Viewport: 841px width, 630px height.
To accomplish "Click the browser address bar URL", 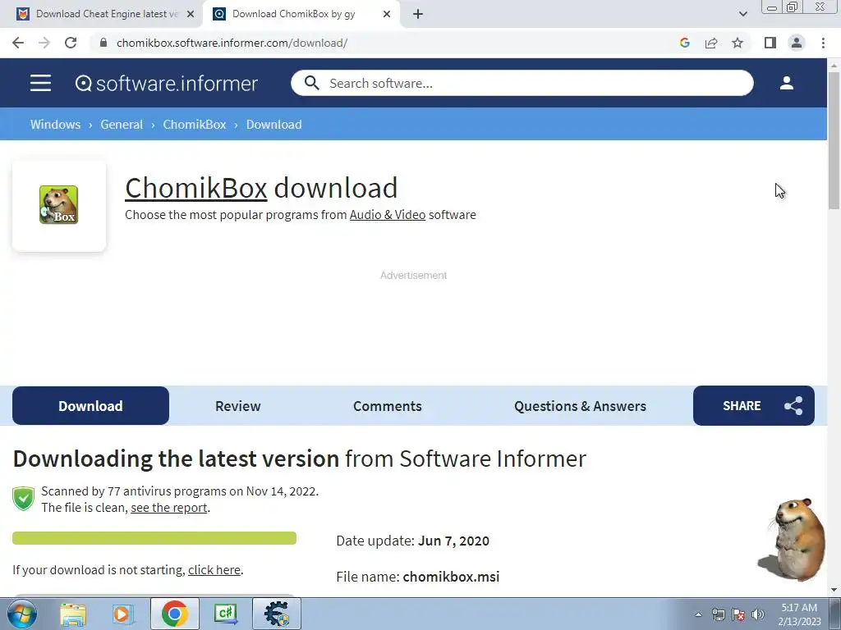I will [232, 43].
